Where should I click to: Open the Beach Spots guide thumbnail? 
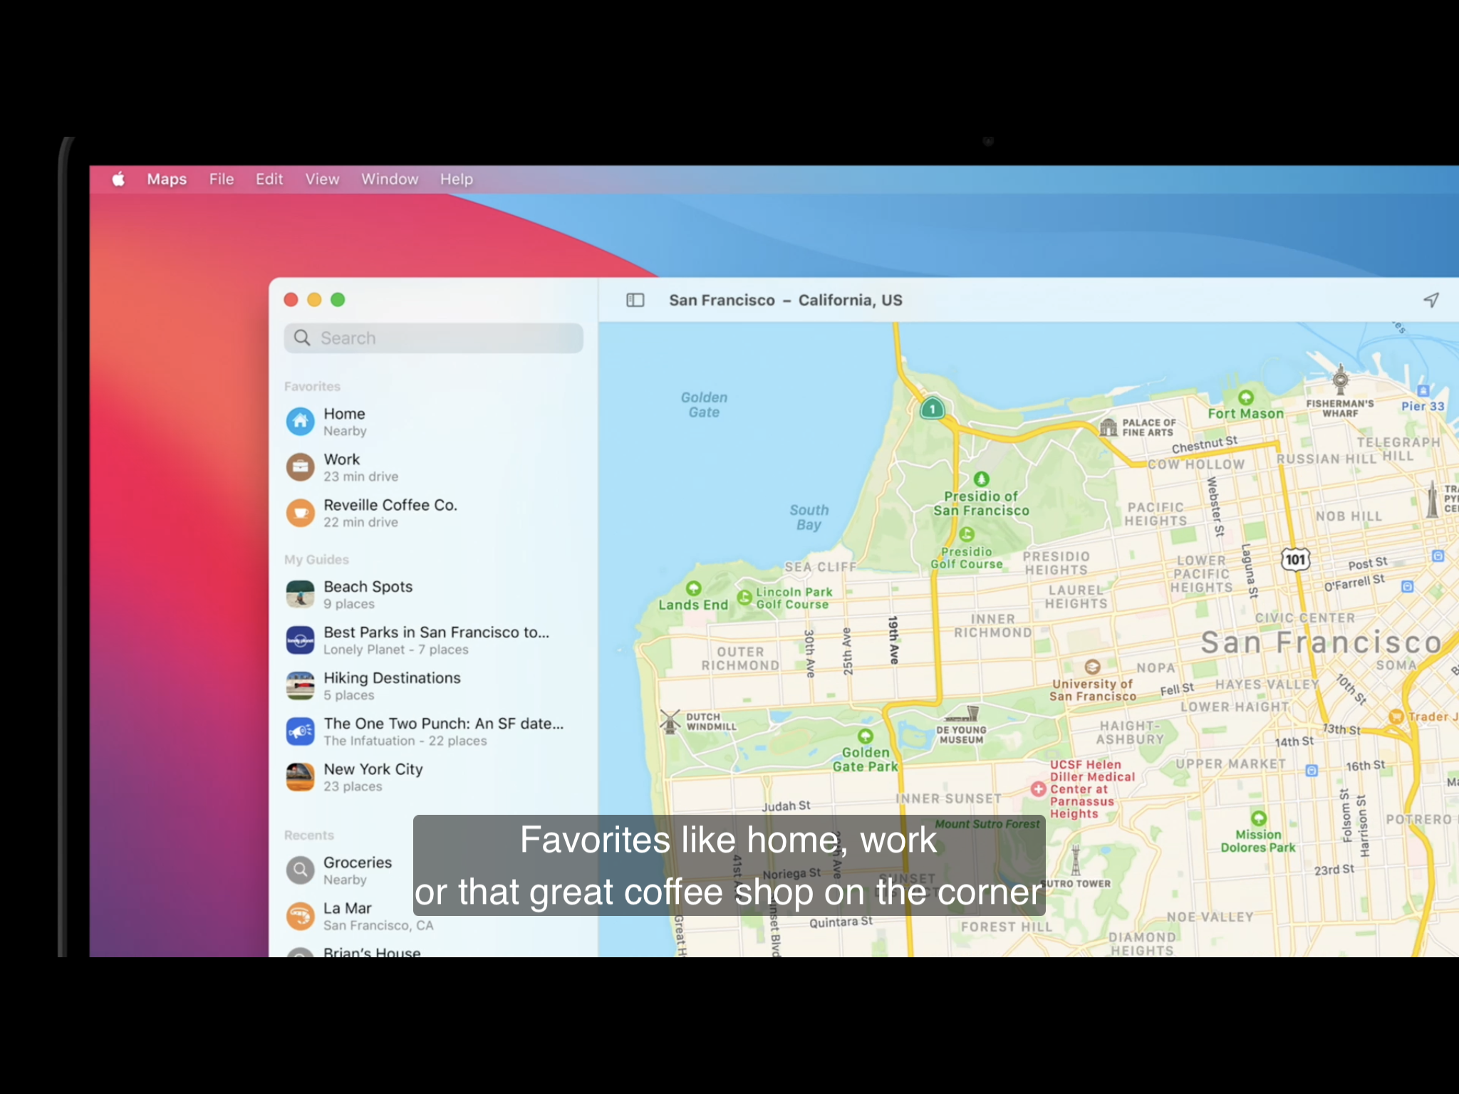pos(301,595)
